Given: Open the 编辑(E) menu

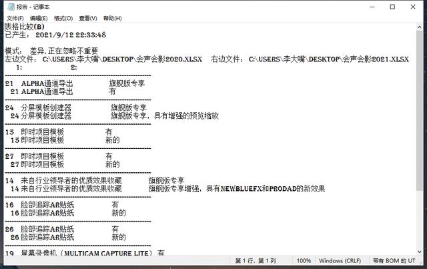Looking at the screenshot, I should (x=39, y=17).
